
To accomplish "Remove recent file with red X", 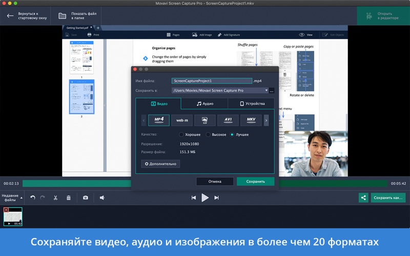I will pyautogui.click(x=6, y=210).
